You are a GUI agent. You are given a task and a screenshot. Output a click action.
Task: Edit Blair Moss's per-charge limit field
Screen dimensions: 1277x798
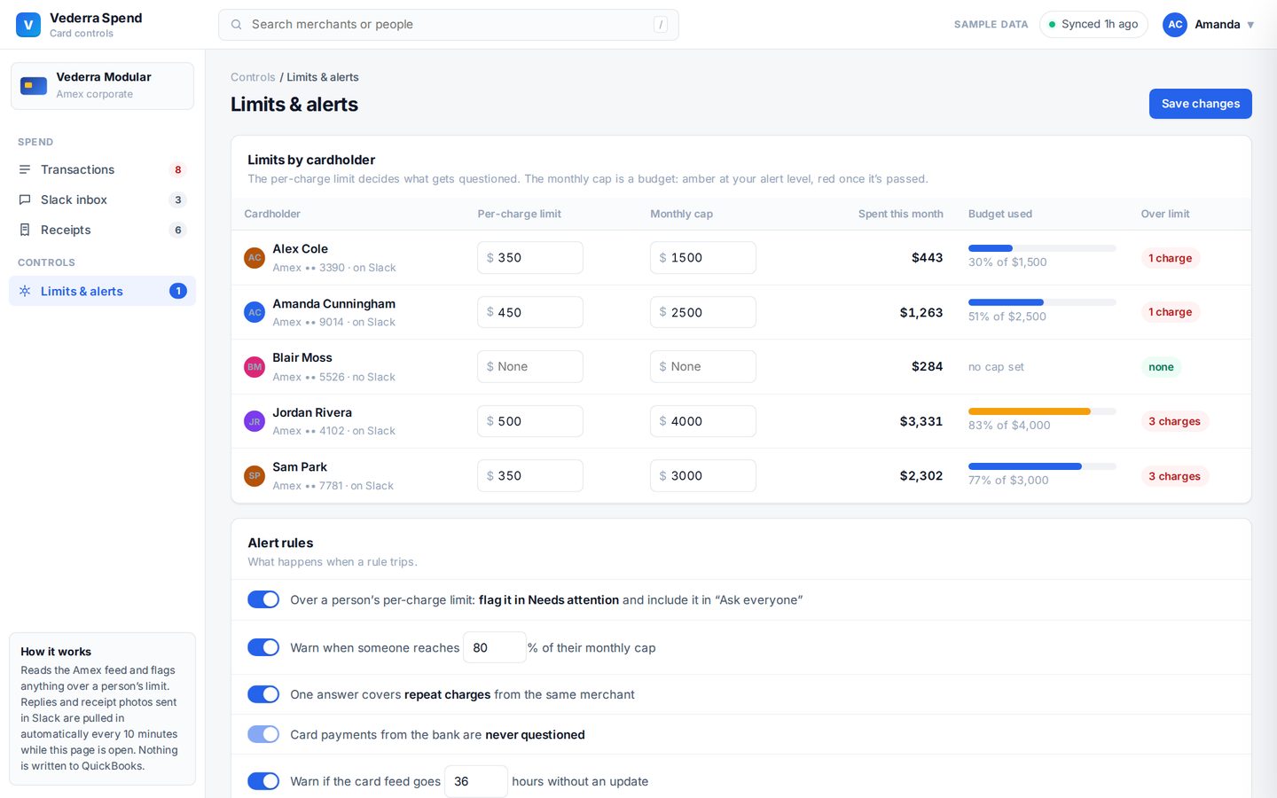pos(530,367)
